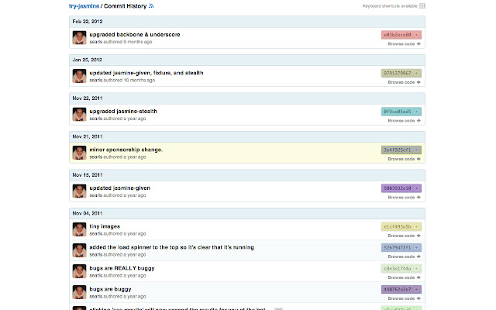Screen dimensions: 496x310
Task: Click the arrow icon on the red commit badge
Action: 417,35
